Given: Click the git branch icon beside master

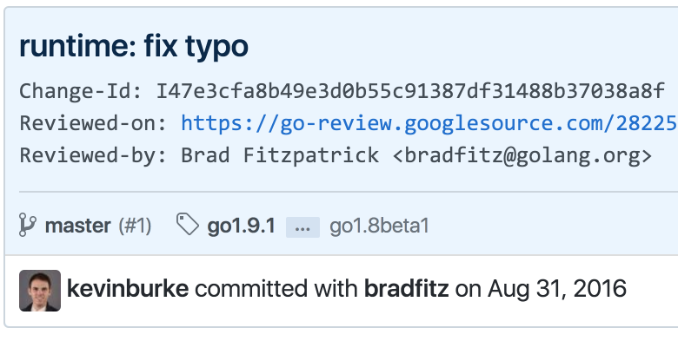Looking at the screenshot, I should [27, 225].
